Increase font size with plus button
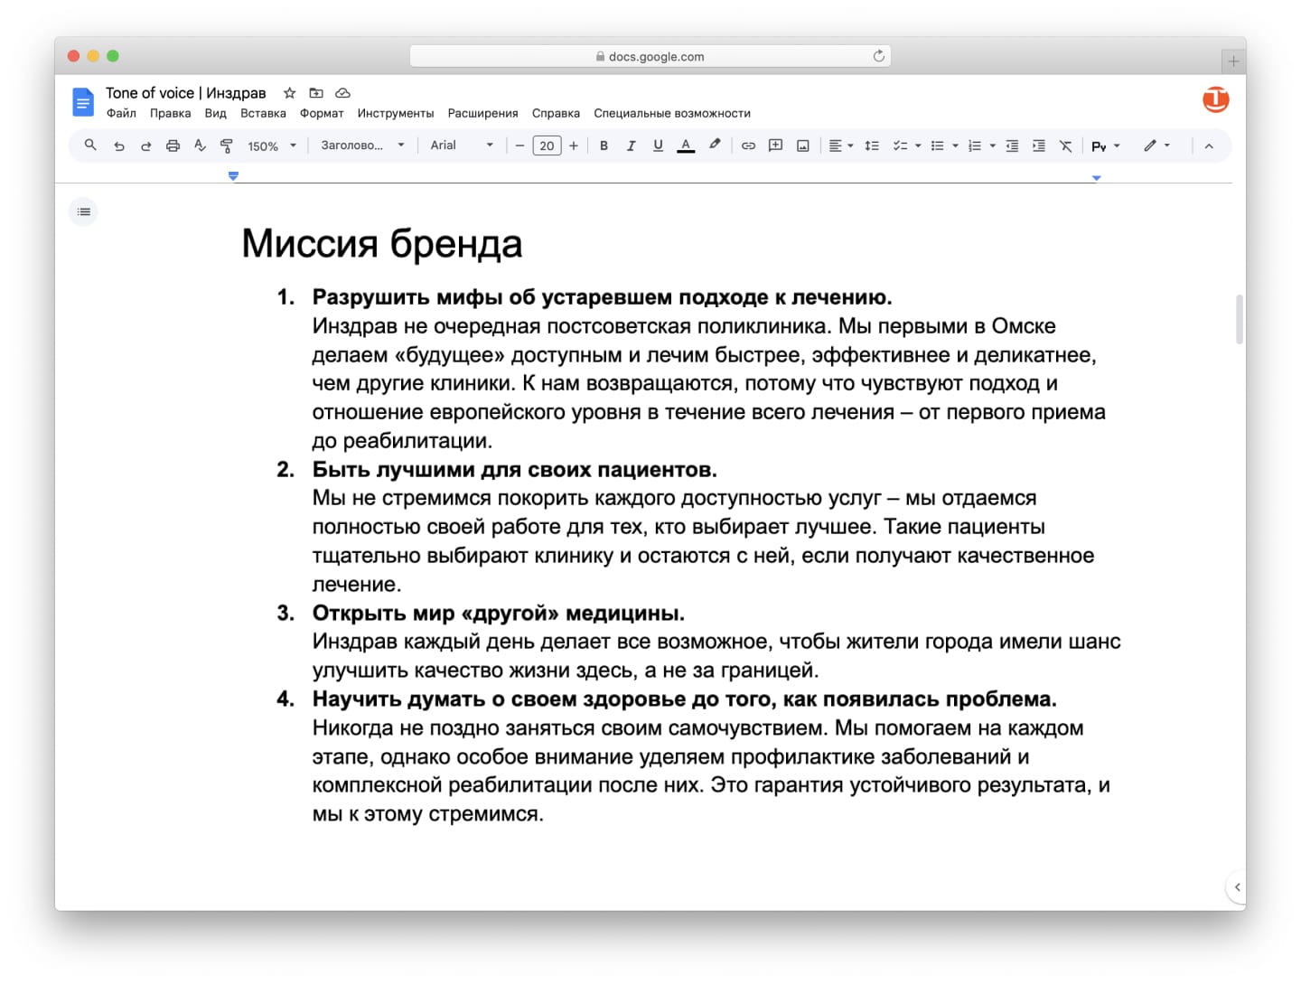Screen dimensions: 1301x985 pos(574,145)
